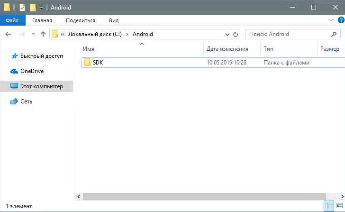Click the Быстрый доступ star icon
Screen dimensions: 345x212
(x=15, y=56)
